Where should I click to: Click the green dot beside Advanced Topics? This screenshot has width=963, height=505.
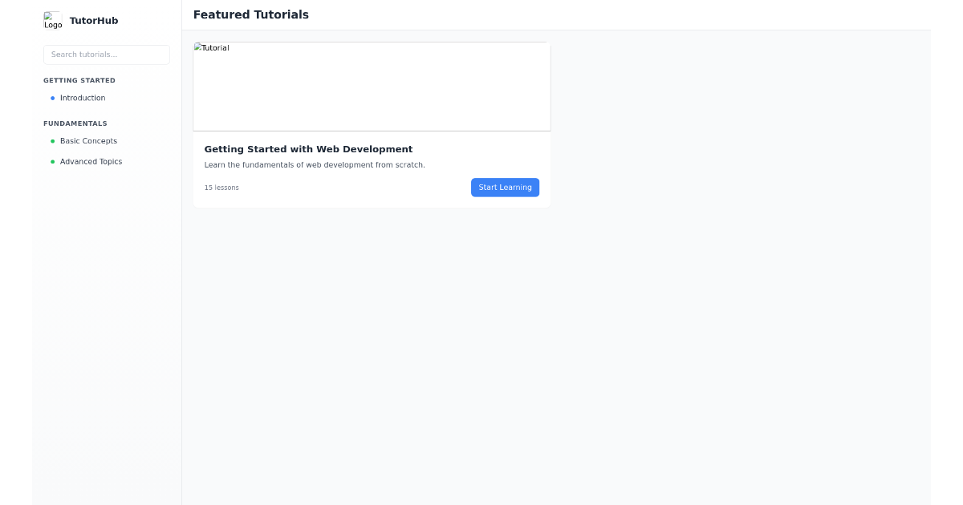(52, 162)
